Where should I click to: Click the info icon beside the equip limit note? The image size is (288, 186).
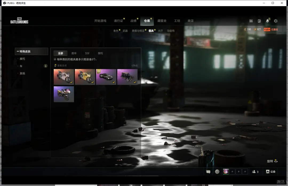(55, 59)
